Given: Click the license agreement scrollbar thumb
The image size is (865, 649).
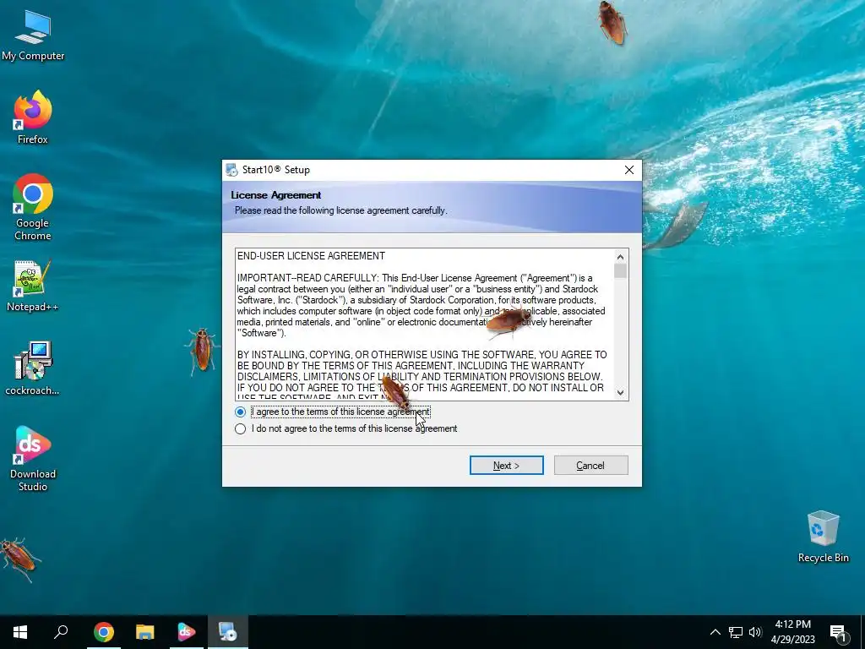Looking at the screenshot, I should (x=620, y=271).
